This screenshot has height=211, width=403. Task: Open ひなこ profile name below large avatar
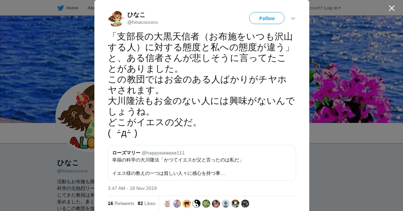68,163
